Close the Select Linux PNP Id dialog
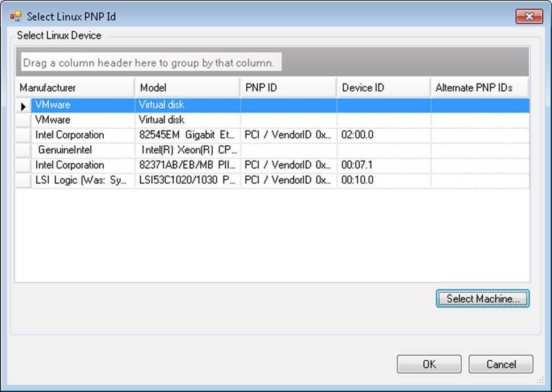The height and width of the screenshot is (392, 552). [529, 16]
